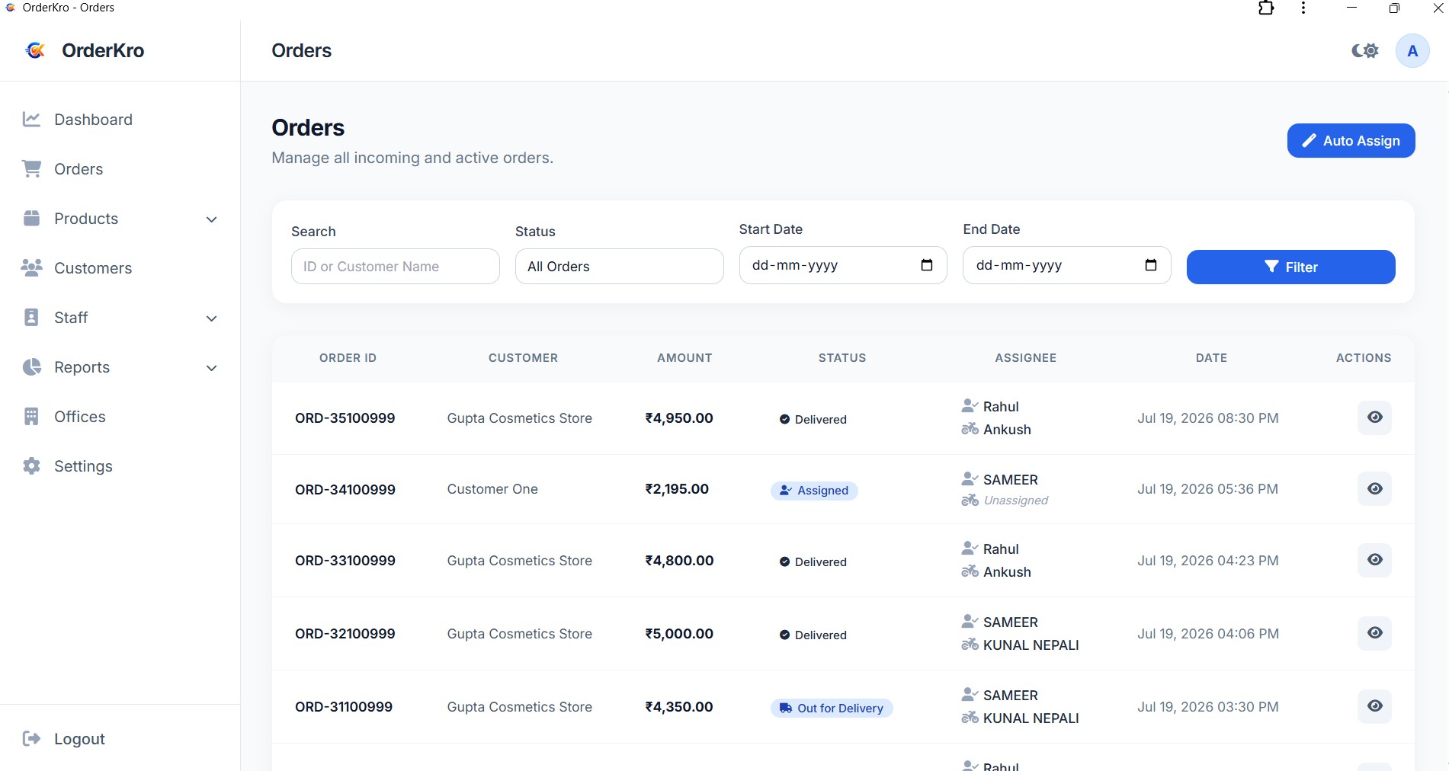Click the Logout arrow icon
The image size is (1449, 771).
31,739
